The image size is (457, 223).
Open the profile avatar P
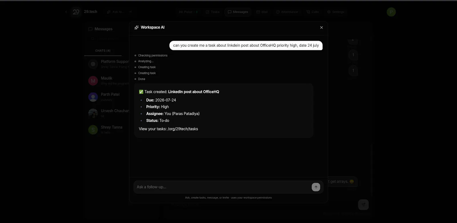(391, 12)
